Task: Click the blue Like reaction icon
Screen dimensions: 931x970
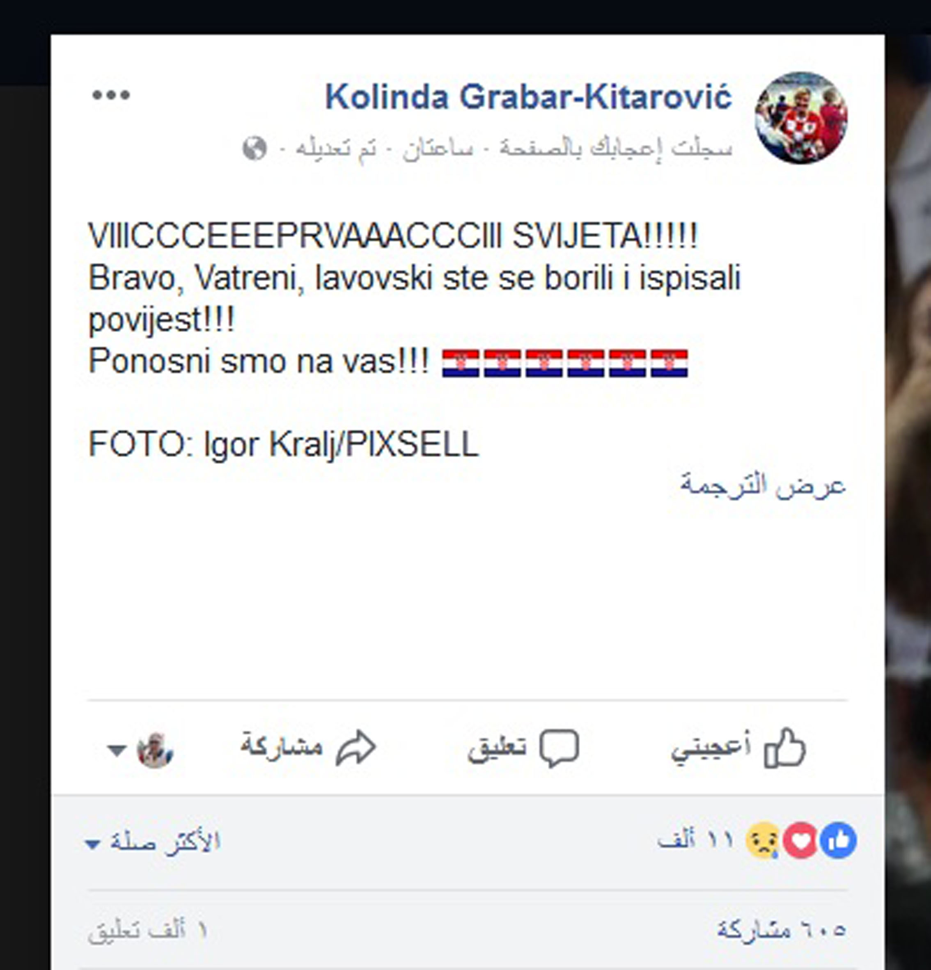Action: [838, 840]
